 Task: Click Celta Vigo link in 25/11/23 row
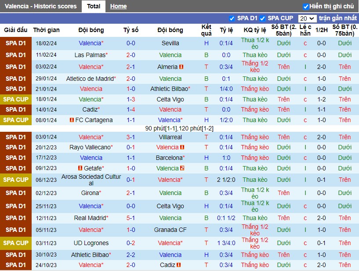[x=170, y=206]
